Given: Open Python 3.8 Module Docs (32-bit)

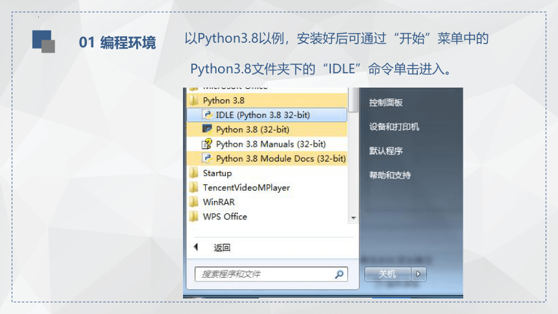Looking at the screenshot, I should 267,158.
